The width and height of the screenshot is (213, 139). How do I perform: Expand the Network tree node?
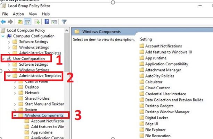coord(15,93)
